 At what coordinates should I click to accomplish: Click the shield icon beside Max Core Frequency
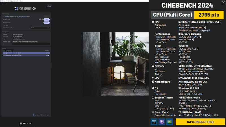pyautogui.click(x=201, y=37)
